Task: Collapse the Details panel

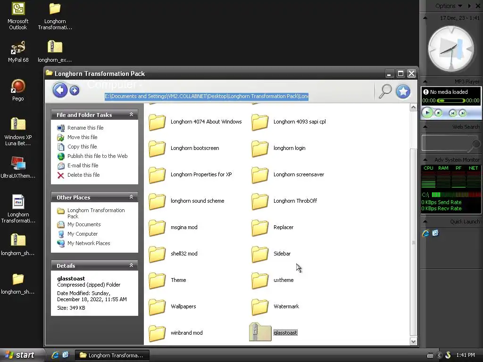Action: [x=131, y=265]
